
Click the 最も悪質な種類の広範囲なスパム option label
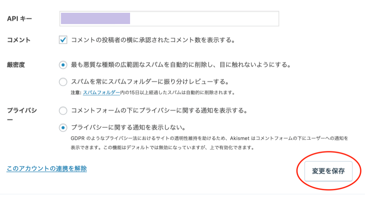tap(181, 65)
